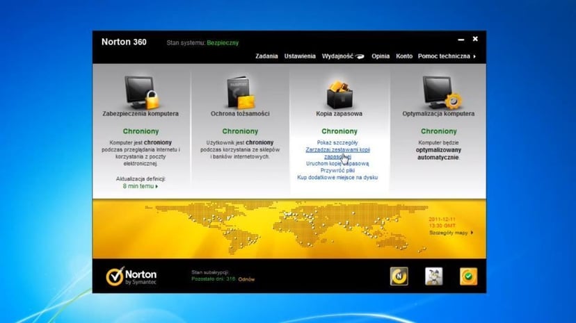Image resolution: width=576 pixels, height=323 pixels.
Task: Click the Kopia zapasowa box icon
Action: pyautogui.click(x=339, y=91)
